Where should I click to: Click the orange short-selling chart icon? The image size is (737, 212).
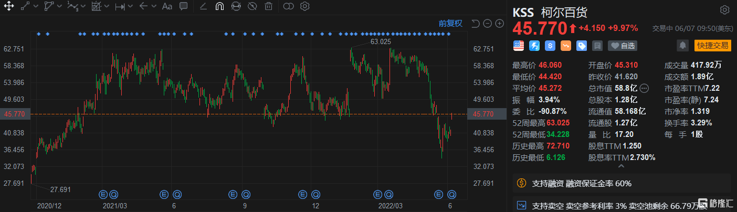pyautogui.click(x=566, y=46)
